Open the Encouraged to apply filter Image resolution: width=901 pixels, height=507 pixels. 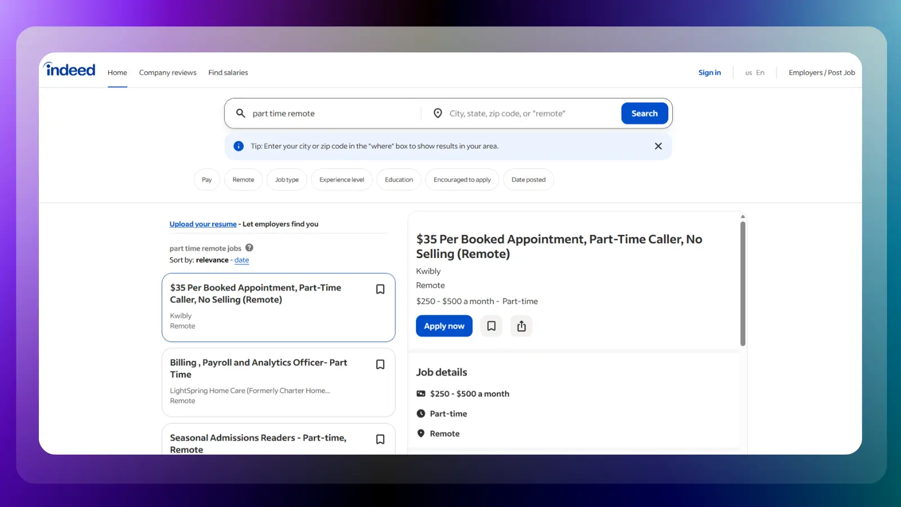462,180
